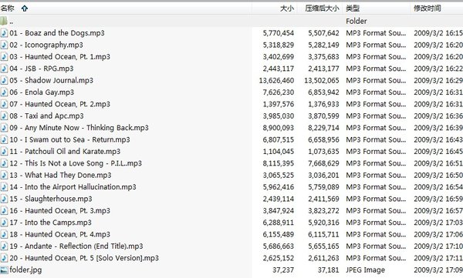Click the sort arrow in the name column header
The height and width of the screenshot is (278, 463).
tap(25, 8)
